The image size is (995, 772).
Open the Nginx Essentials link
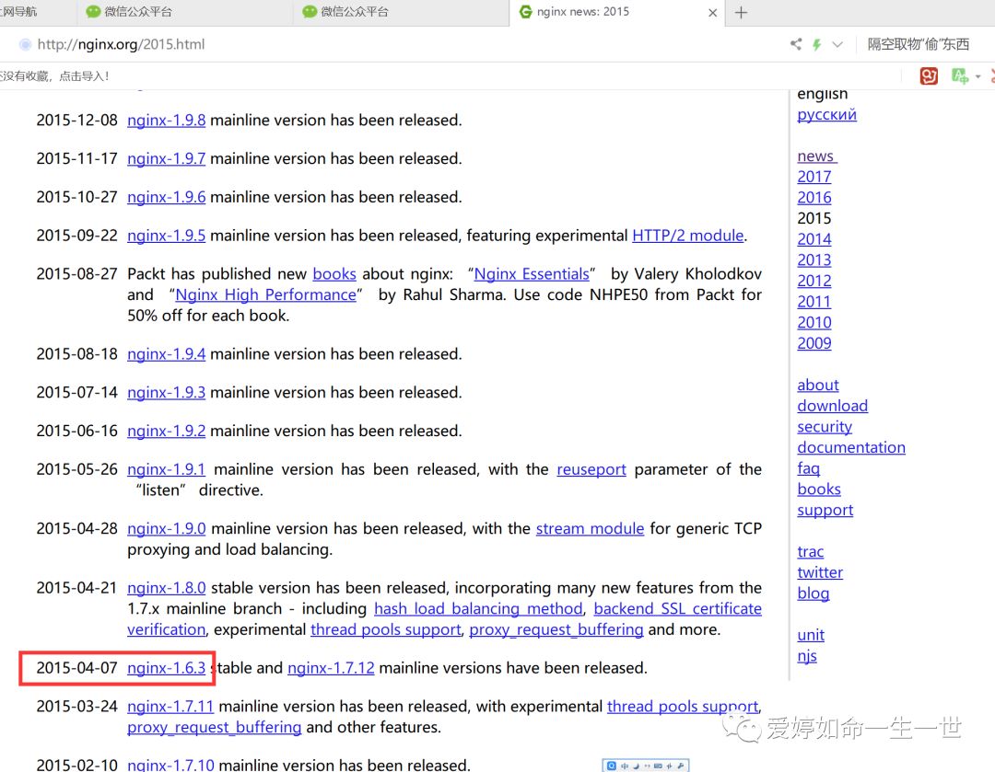point(532,274)
